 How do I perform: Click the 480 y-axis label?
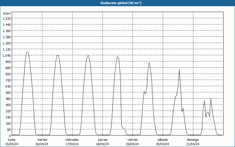pos(8,98)
